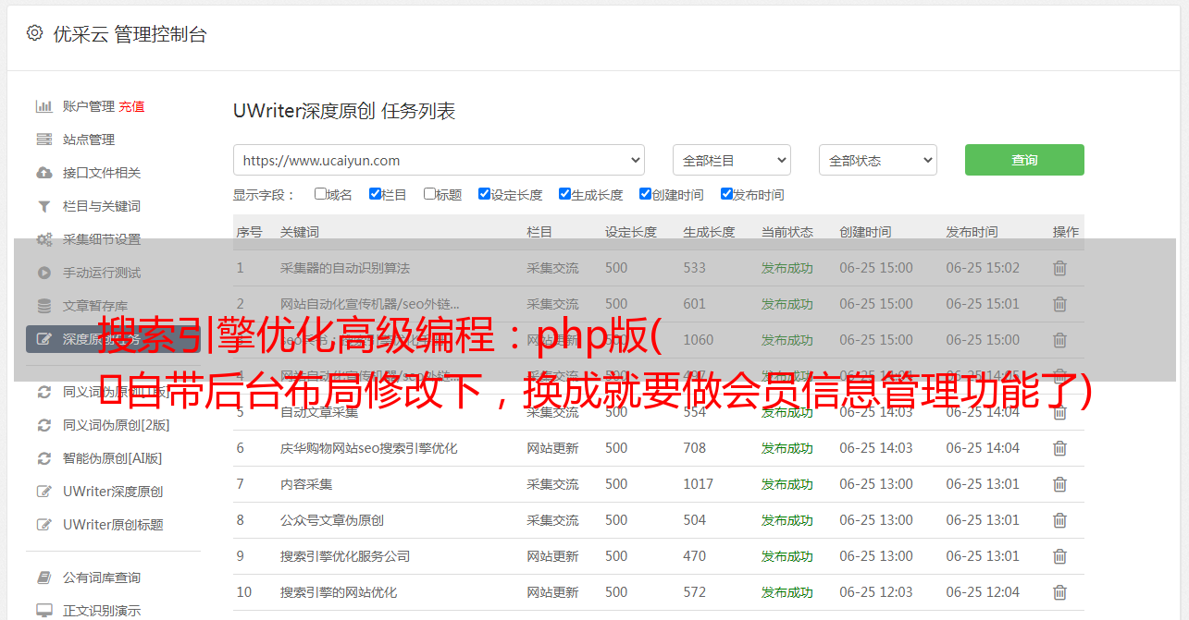Click the 优采云 管理控制台 header title
Screen dimensions: 1189x620
(130, 34)
